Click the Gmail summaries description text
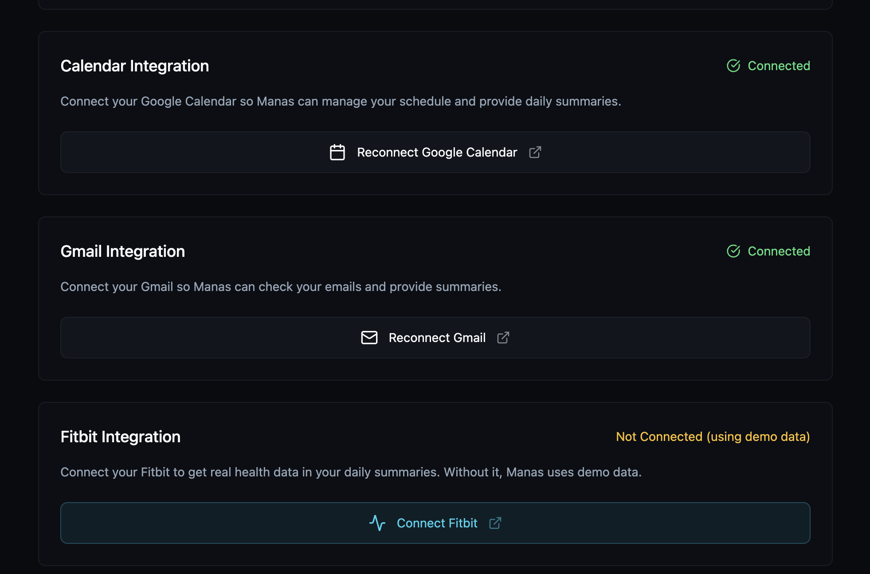Screen dimensions: 870x574 (x=281, y=287)
